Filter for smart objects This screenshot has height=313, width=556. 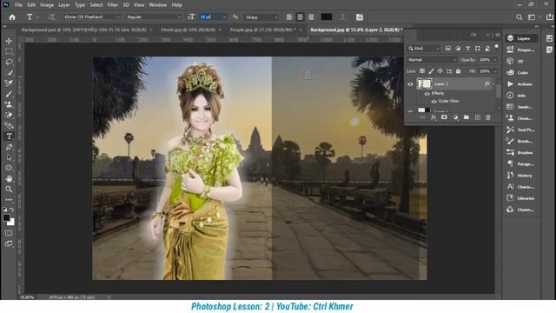point(487,49)
